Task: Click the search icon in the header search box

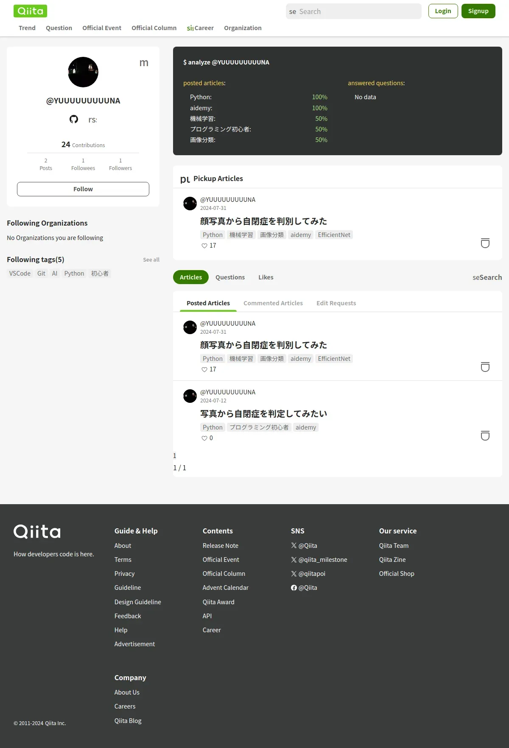Action: coord(293,12)
